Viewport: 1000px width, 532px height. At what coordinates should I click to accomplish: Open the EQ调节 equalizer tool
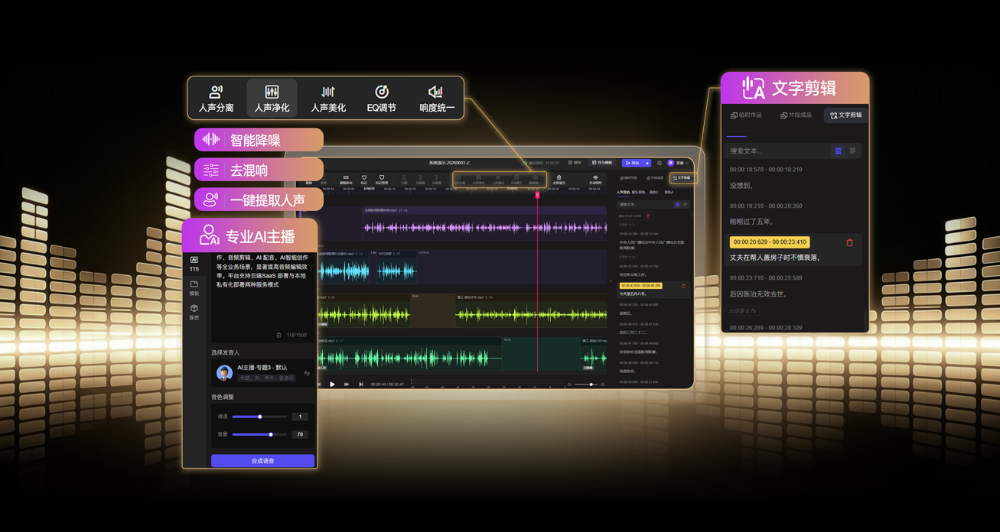coord(381,99)
